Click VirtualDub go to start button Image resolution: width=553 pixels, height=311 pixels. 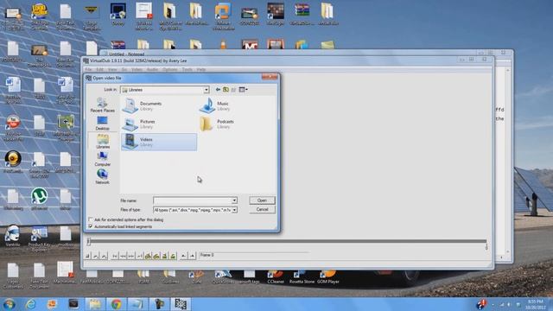[115, 256]
